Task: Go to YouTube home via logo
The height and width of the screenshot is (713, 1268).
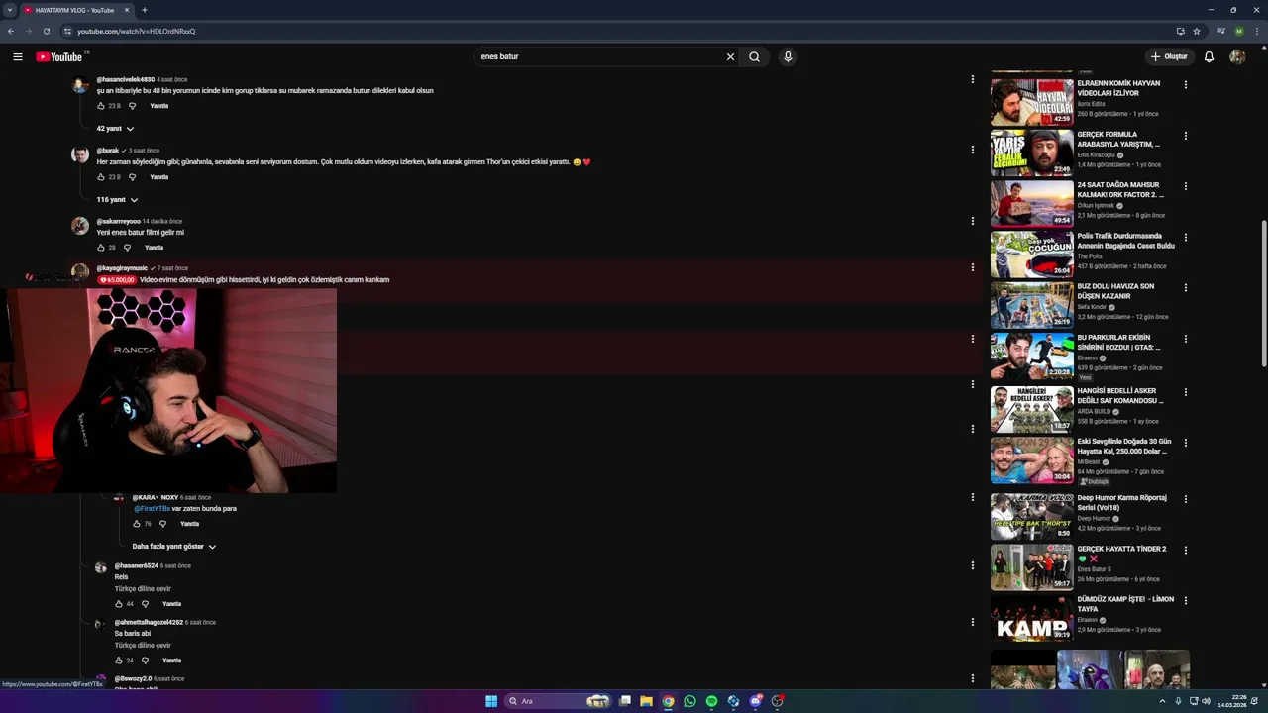Action: 60,56
